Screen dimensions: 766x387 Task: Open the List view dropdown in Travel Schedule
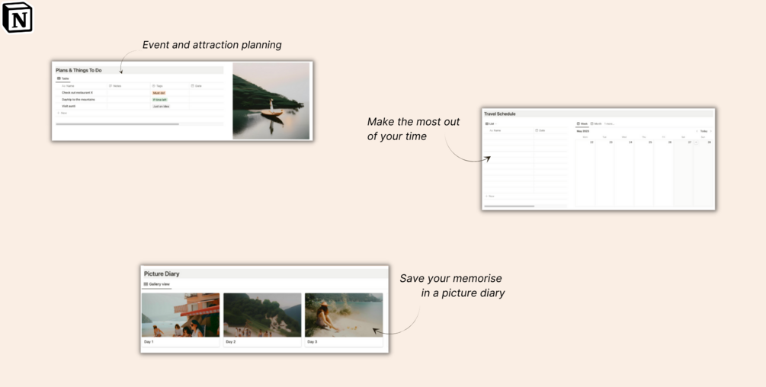tap(491, 124)
